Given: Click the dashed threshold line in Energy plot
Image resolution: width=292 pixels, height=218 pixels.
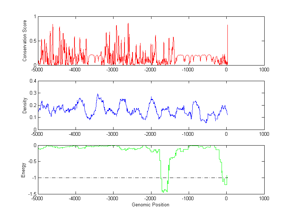Looking at the screenshot, I should tap(109, 178).
